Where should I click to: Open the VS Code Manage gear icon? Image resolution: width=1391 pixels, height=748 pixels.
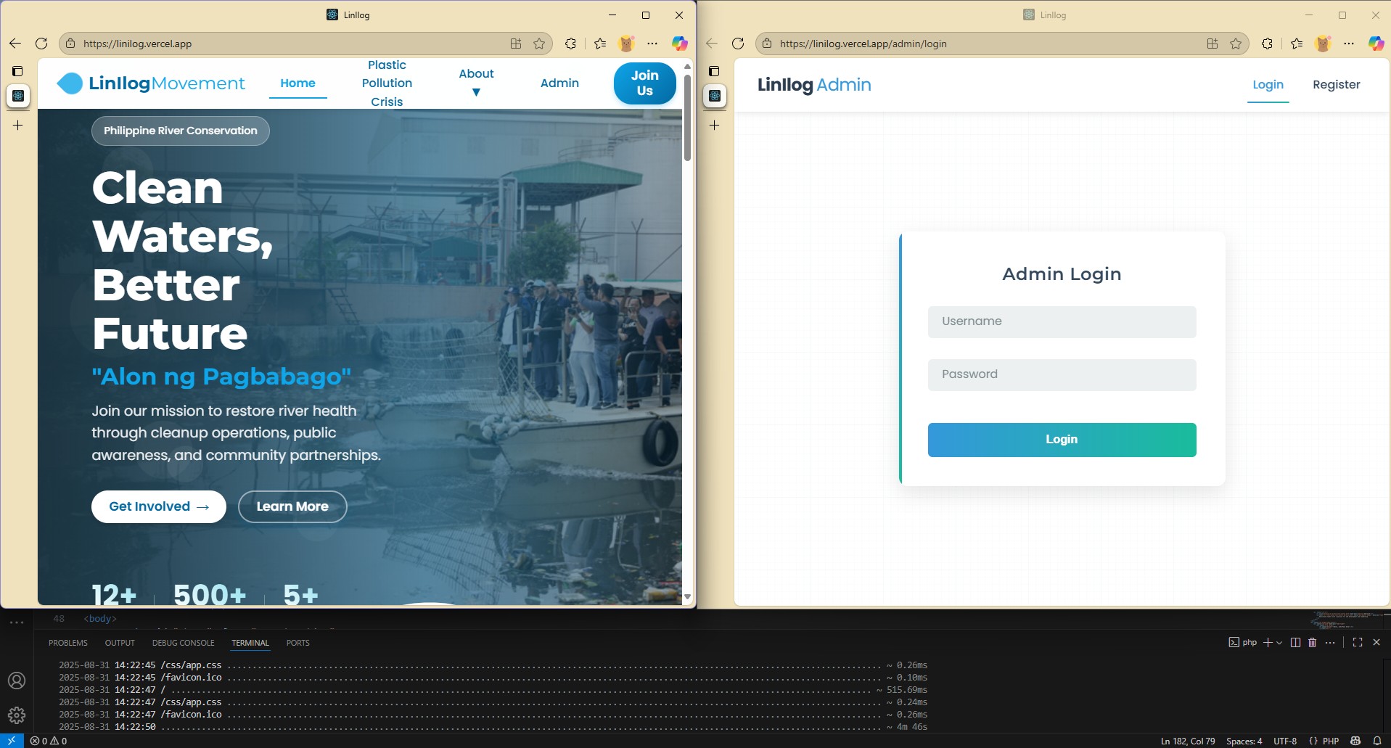17,715
